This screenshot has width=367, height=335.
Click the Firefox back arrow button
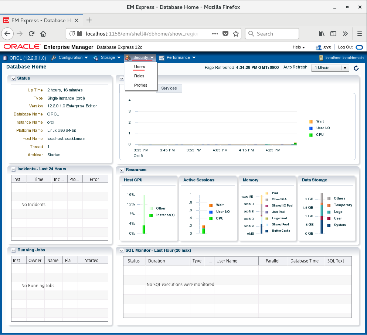coord(7,34)
